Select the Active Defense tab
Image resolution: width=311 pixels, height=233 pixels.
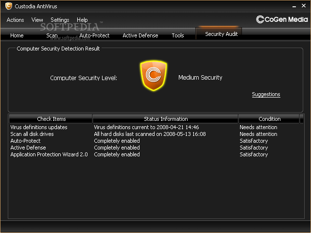tap(139, 35)
